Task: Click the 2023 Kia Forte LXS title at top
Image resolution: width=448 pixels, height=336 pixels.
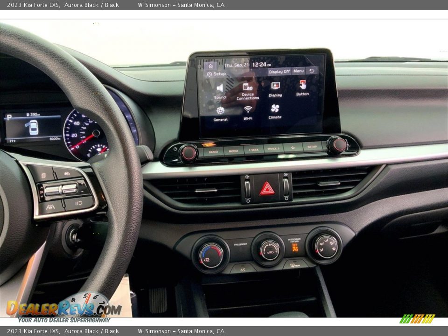Action: tap(34, 5)
